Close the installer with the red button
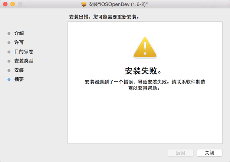Viewport: 230px width, 162px height. click(x=5, y=4)
